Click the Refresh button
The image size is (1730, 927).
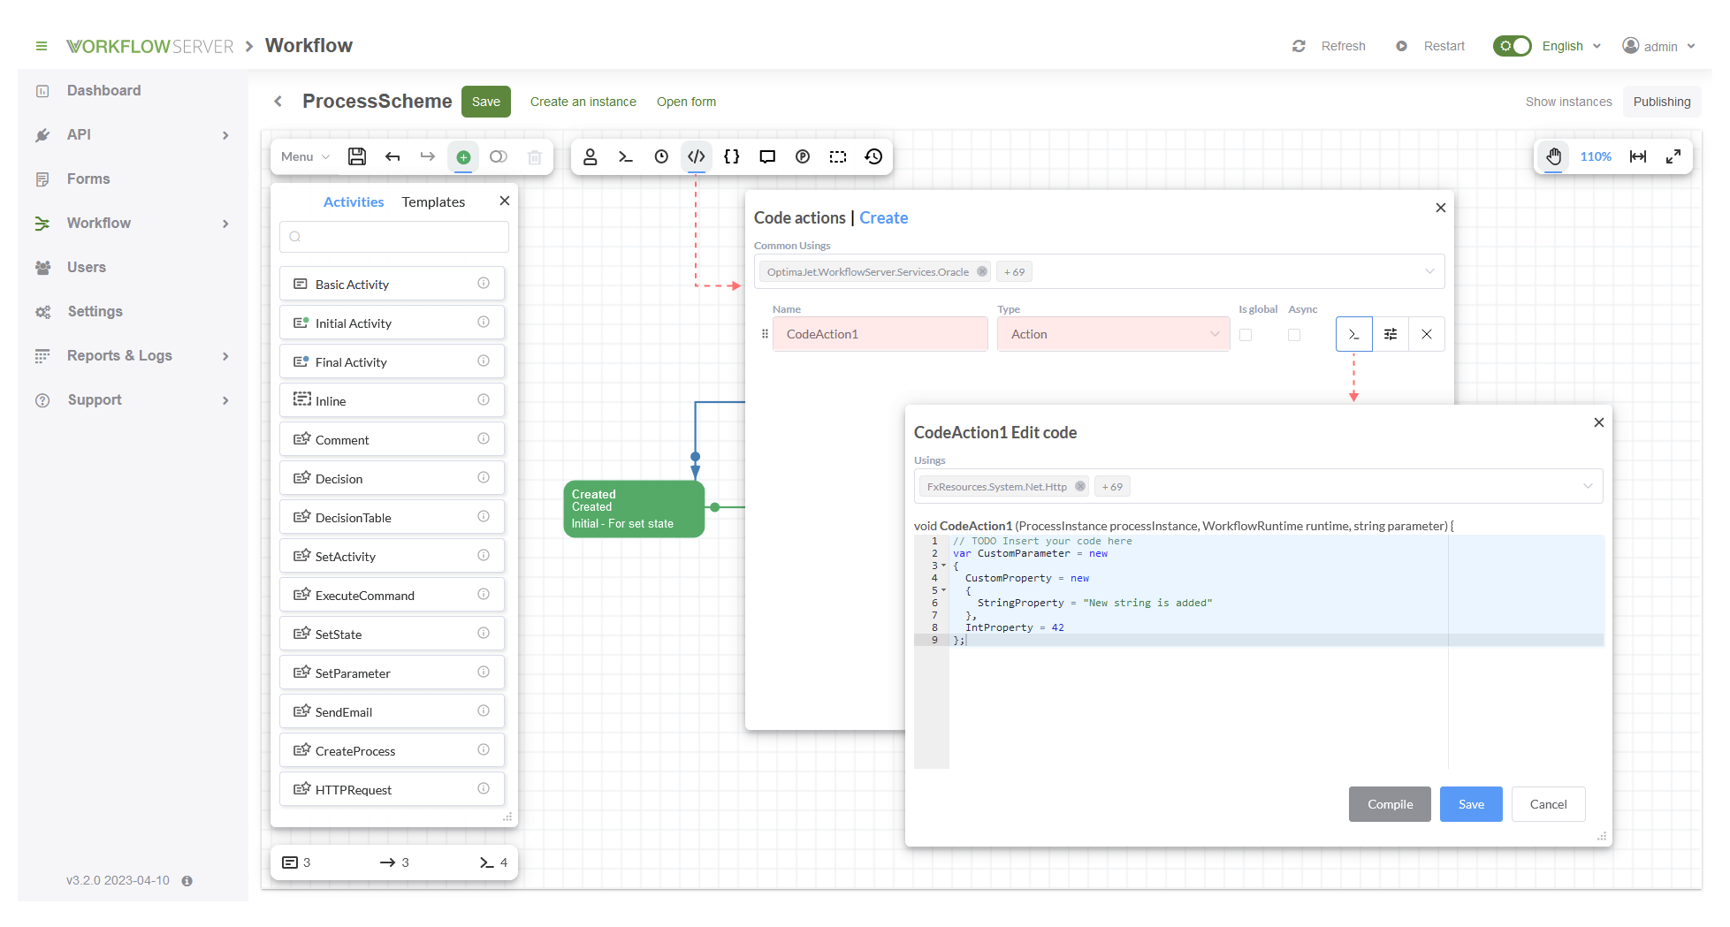(1329, 46)
